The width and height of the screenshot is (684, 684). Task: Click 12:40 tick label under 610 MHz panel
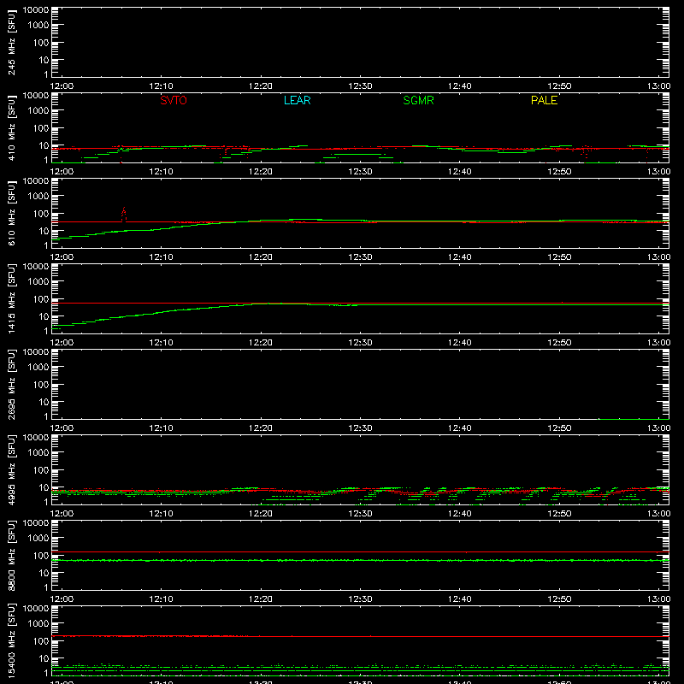(x=460, y=257)
